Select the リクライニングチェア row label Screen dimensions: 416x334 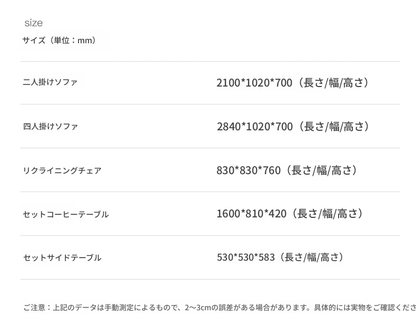click(62, 170)
